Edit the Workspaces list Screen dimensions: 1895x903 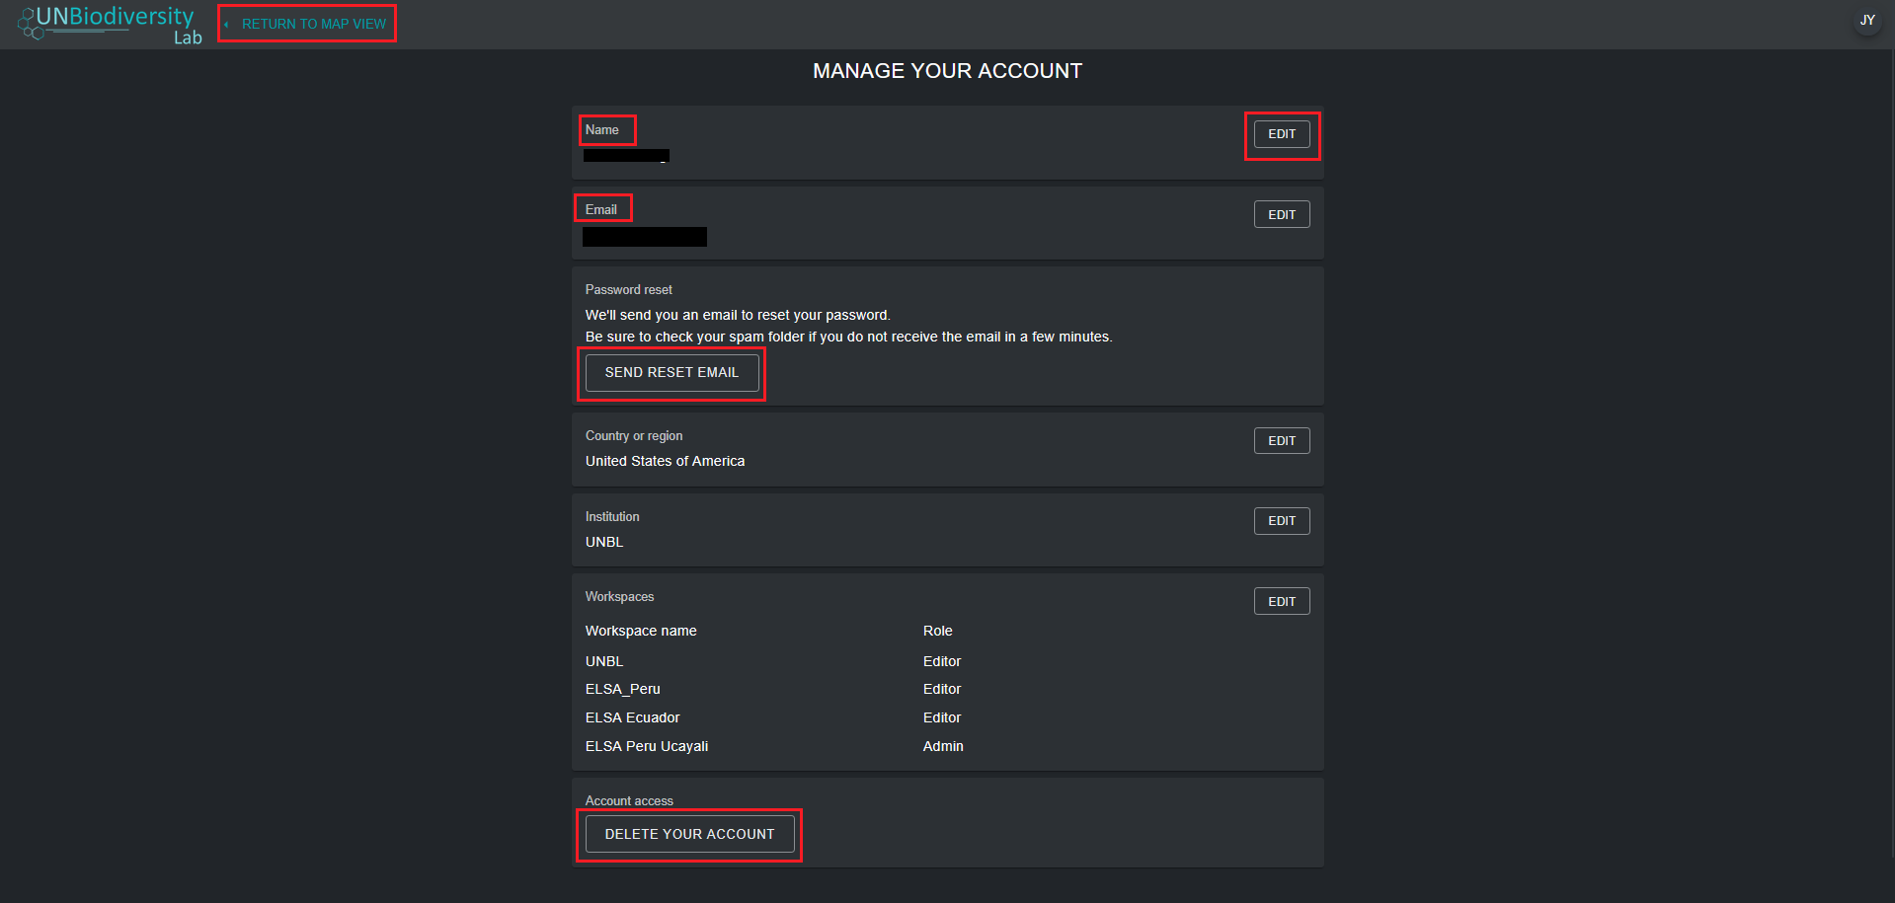(x=1281, y=602)
